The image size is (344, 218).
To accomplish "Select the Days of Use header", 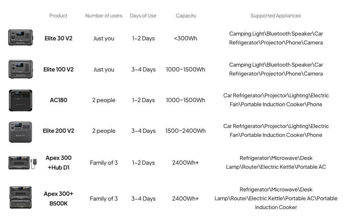I will point(143,16).
